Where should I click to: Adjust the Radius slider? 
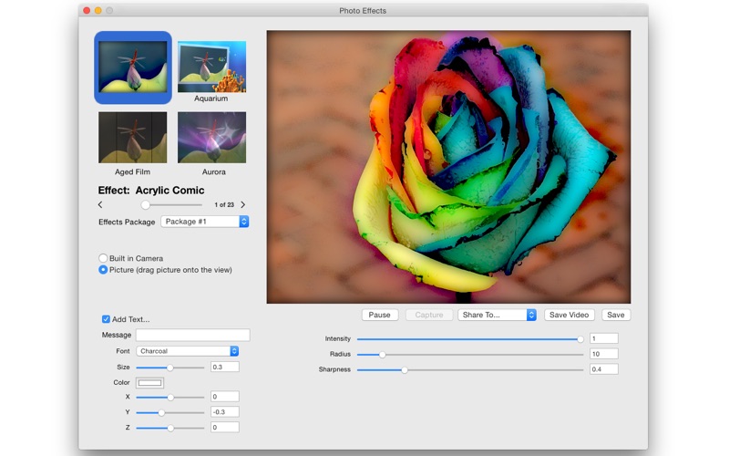click(470, 355)
